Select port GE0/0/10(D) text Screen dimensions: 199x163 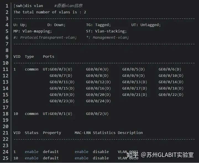(x=171, y=76)
